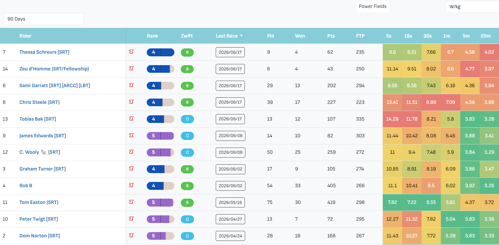Open the W/kg units dropdown

point(472,7)
